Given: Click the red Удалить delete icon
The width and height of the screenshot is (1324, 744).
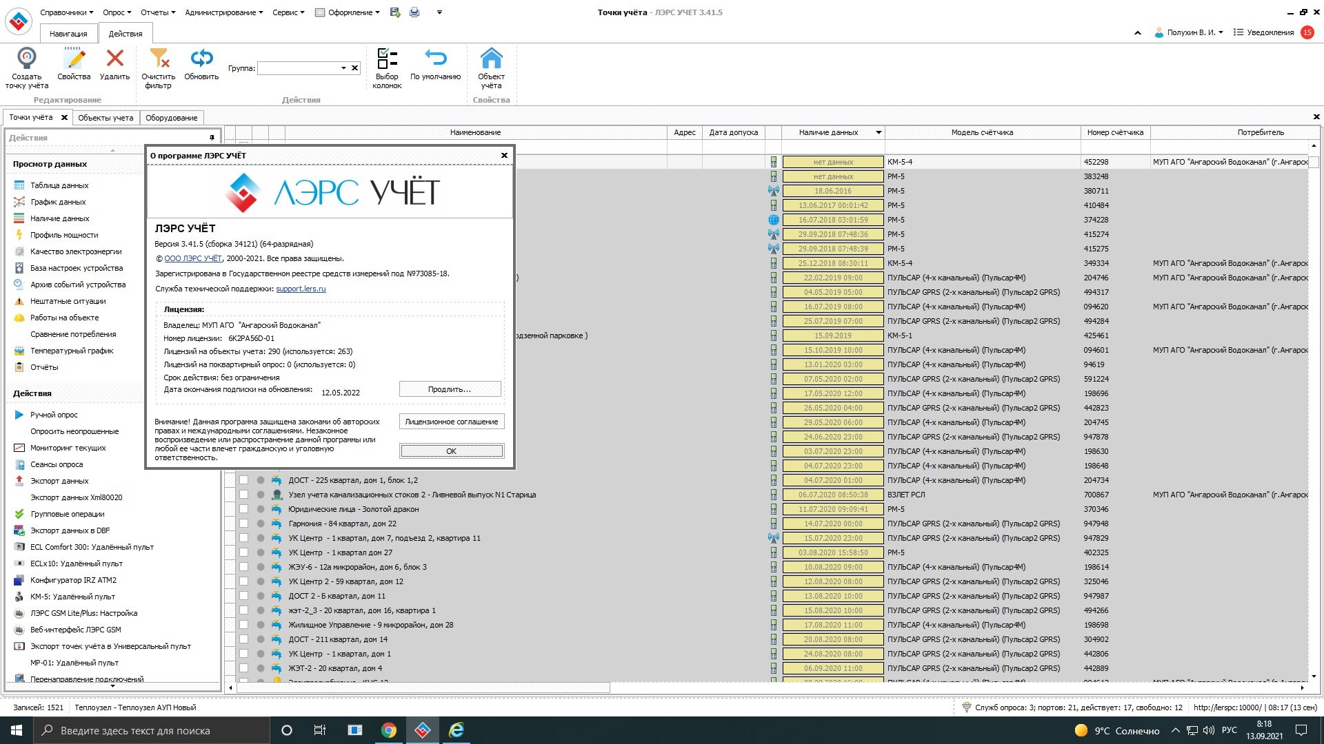Looking at the screenshot, I should (x=114, y=58).
